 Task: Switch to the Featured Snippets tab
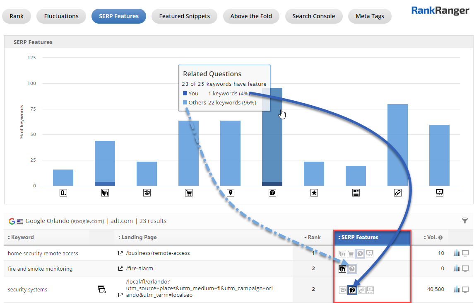click(x=184, y=16)
